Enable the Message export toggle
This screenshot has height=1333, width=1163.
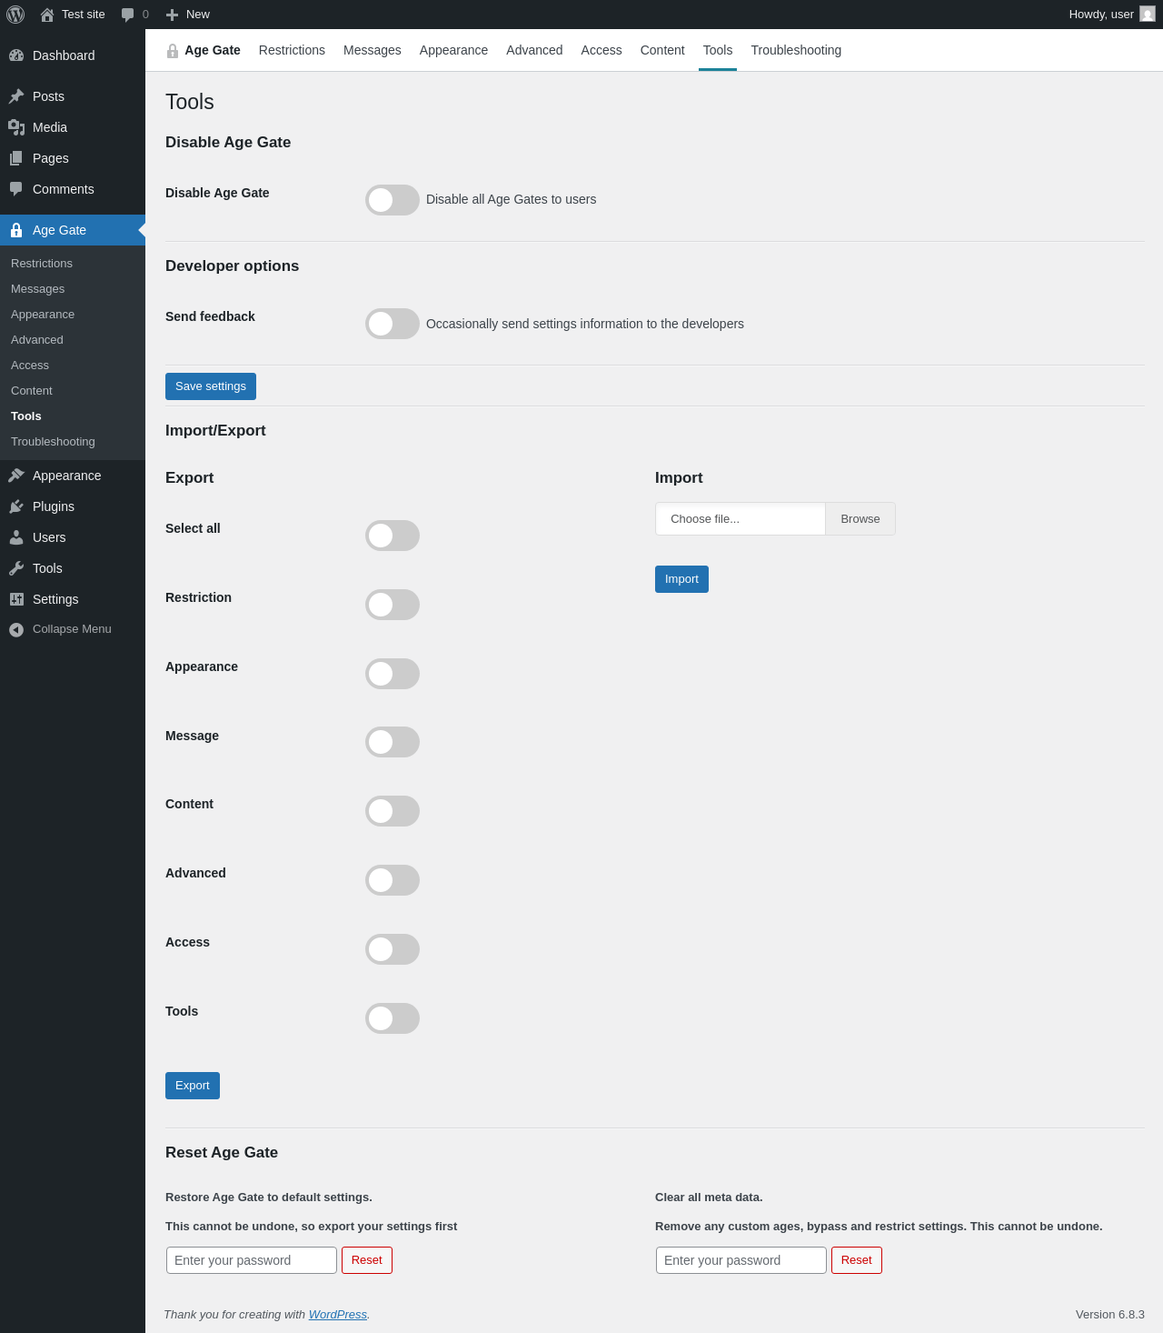[x=393, y=742]
